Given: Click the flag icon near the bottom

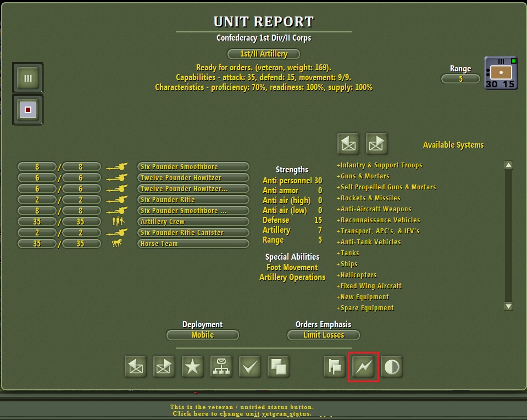Looking at the screenshot, I should [334, 366].
